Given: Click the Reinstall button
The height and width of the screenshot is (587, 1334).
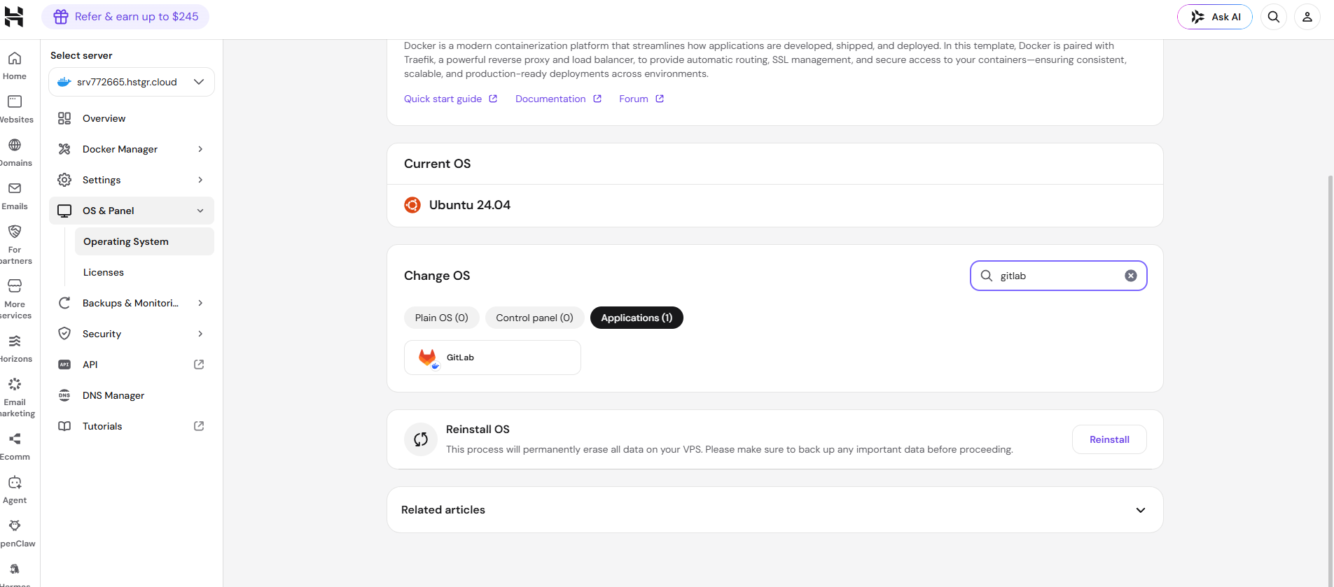Looking at the screenshot, I should coord(1109,439).
